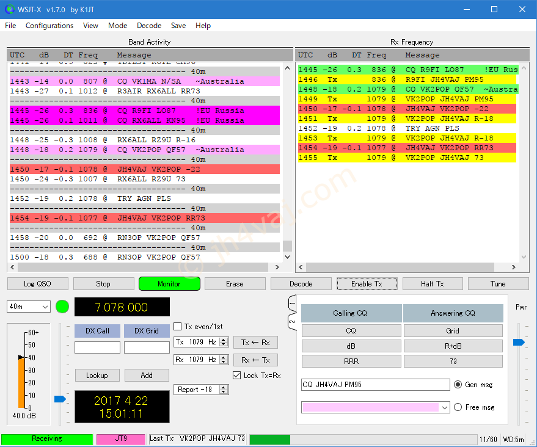Click Band Activity horizontal scrollbar right arrow
537x447 pixels.
(x=277, y=267)
